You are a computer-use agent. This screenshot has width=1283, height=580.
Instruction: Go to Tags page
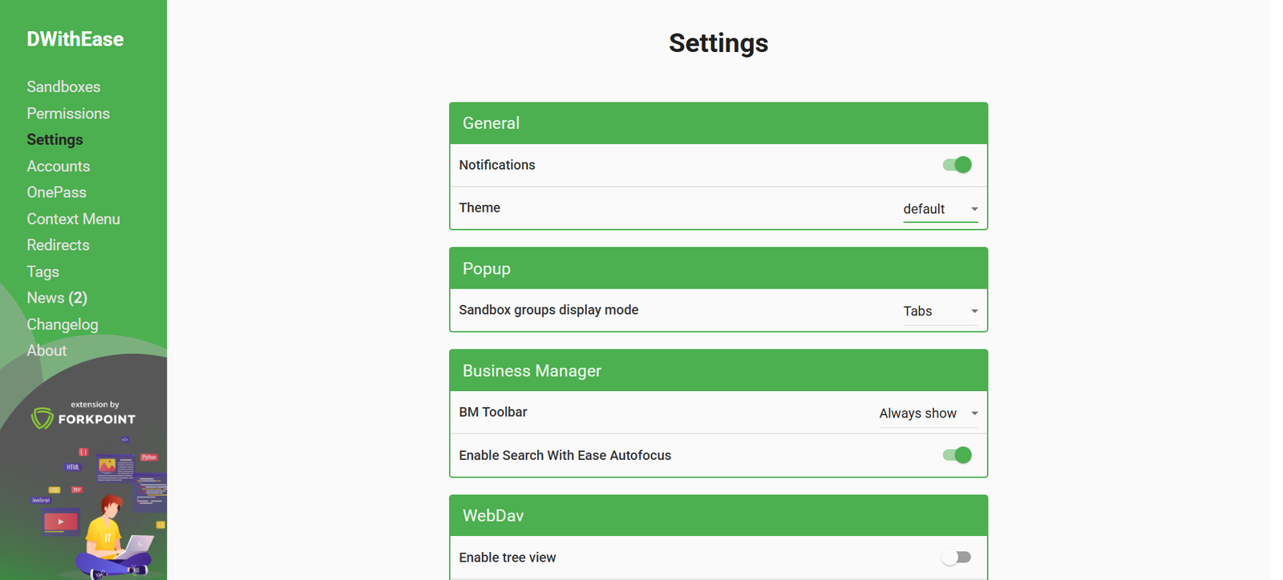(42, 272)
